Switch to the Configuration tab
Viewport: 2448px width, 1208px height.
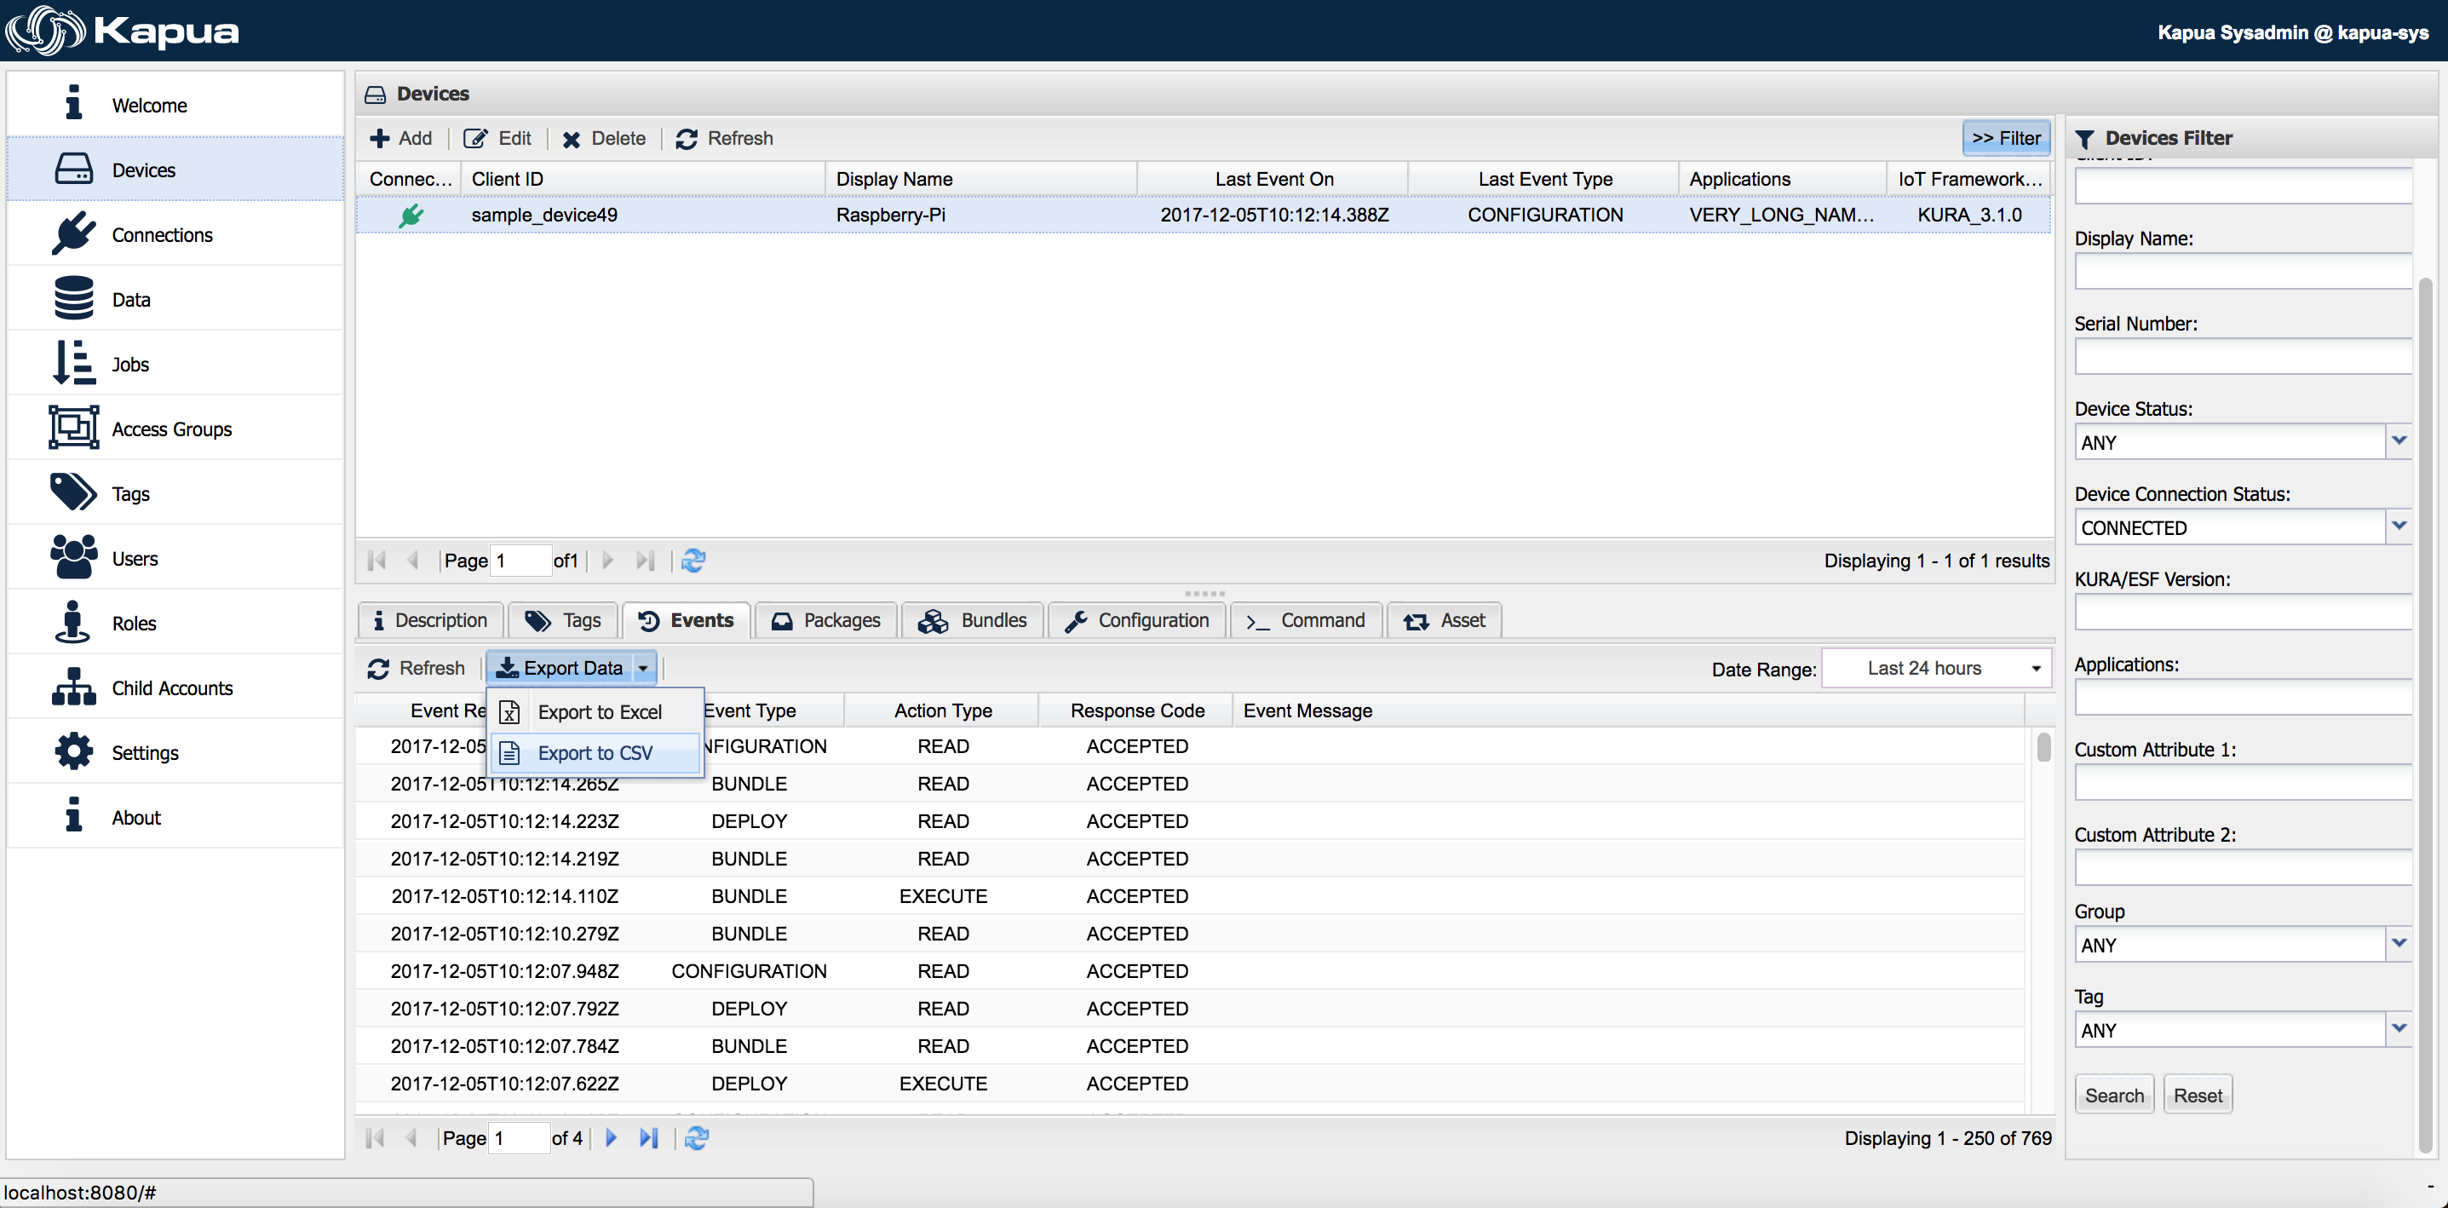click(1136, 621)
